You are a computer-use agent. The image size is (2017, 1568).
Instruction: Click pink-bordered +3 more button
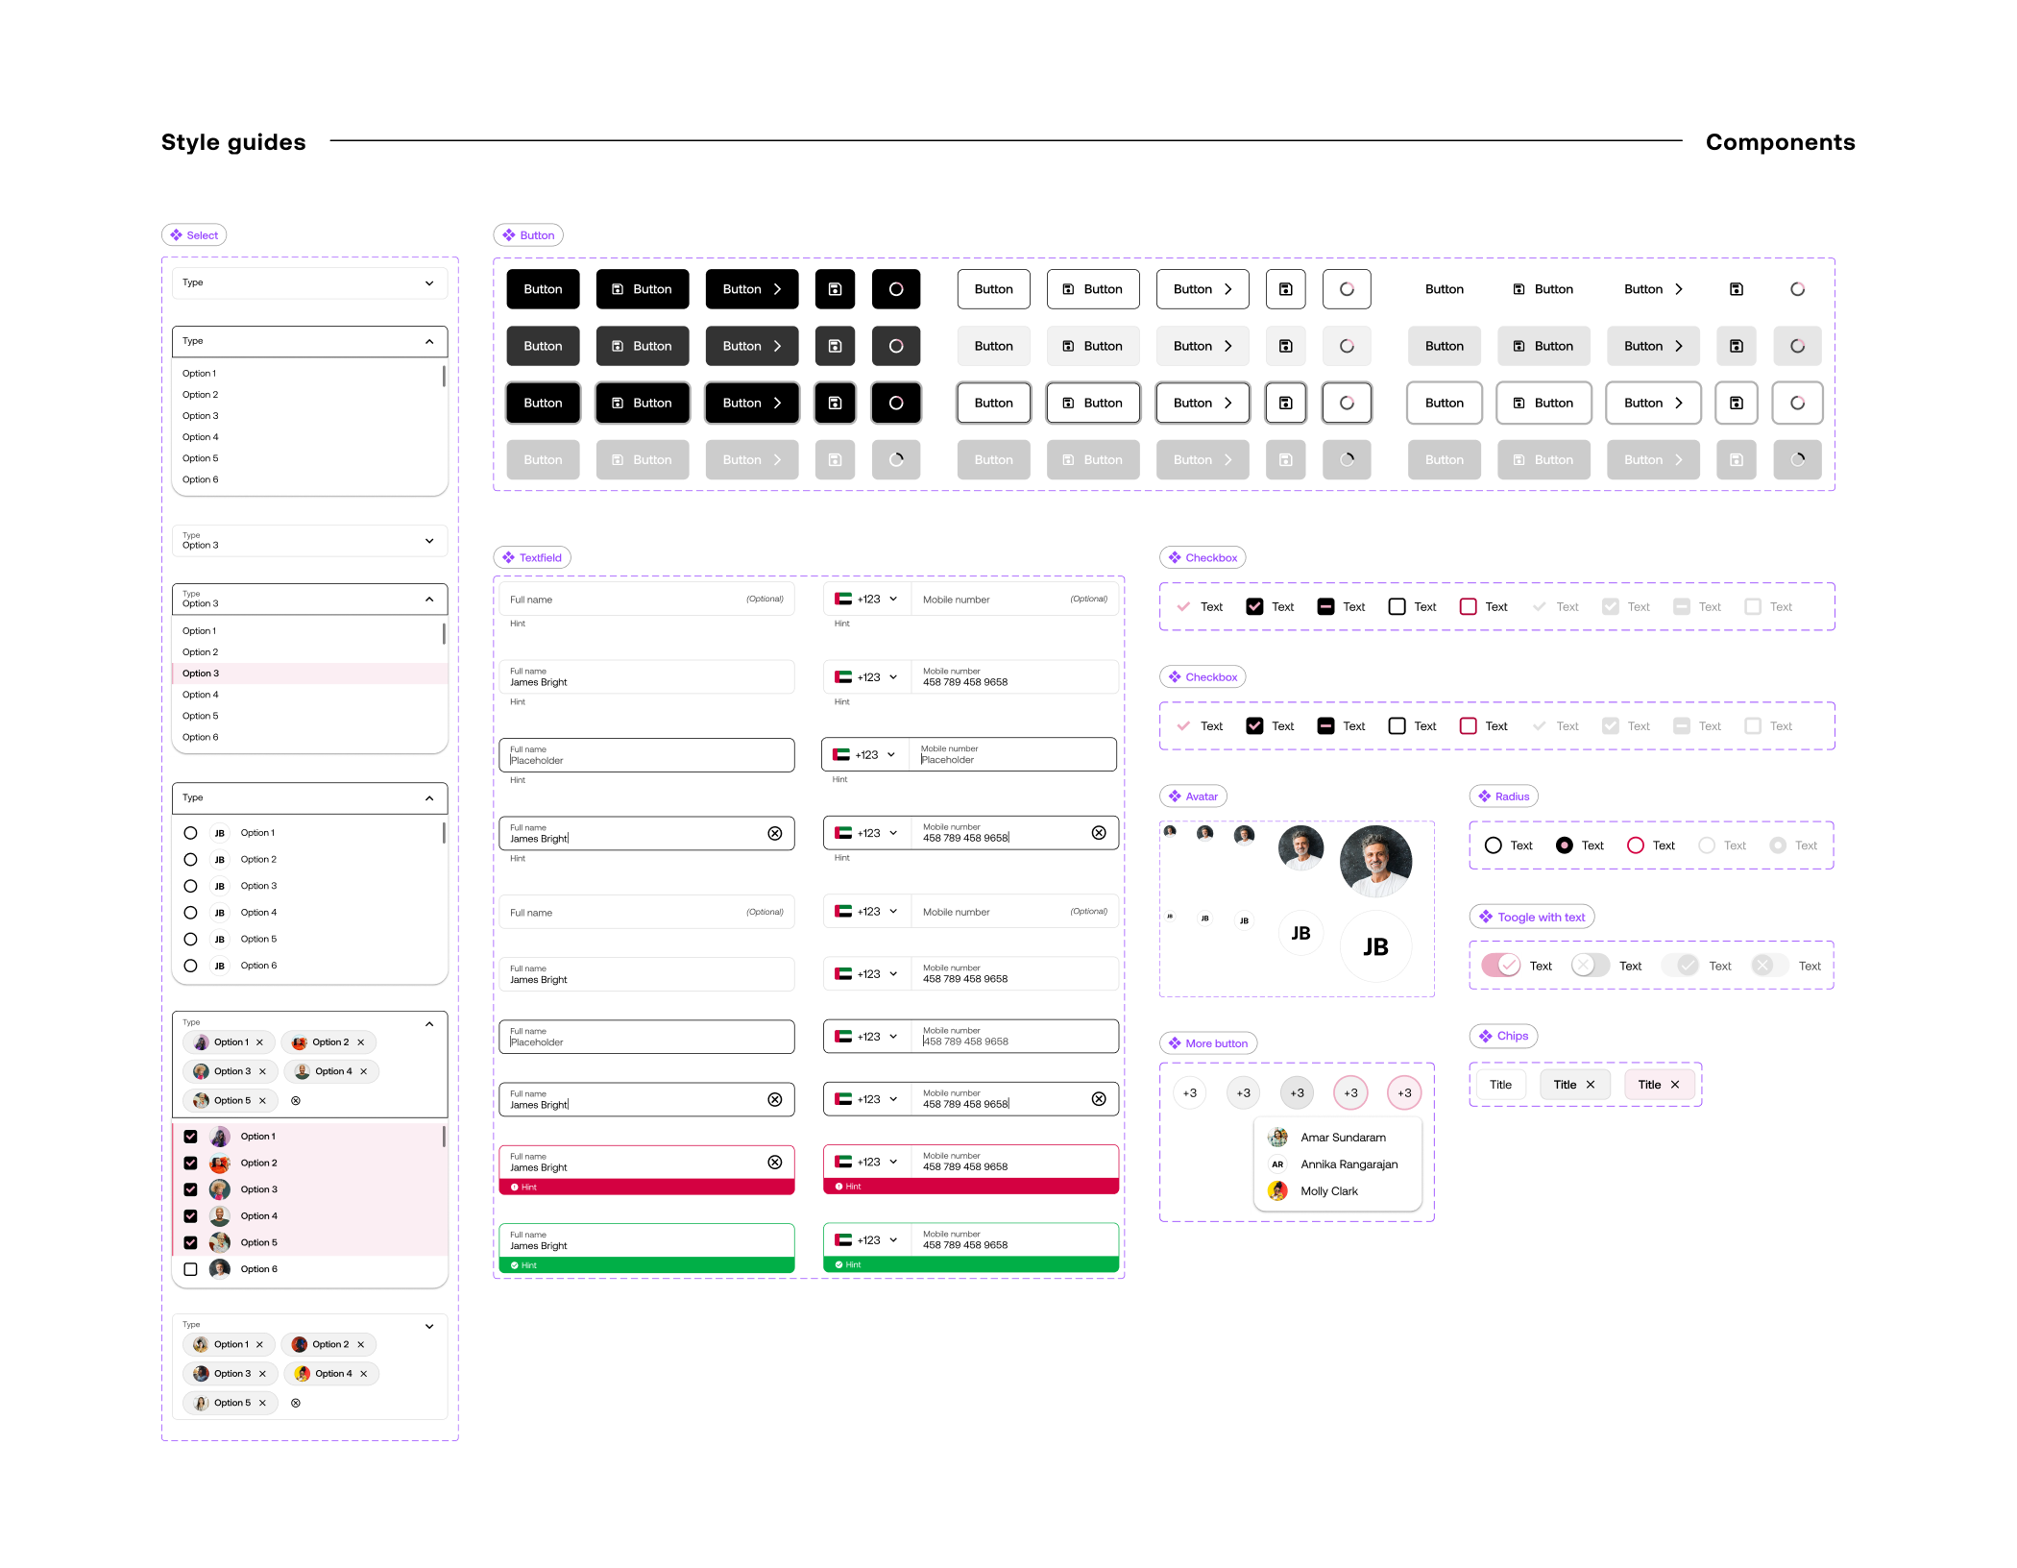coord(1350,1093)
